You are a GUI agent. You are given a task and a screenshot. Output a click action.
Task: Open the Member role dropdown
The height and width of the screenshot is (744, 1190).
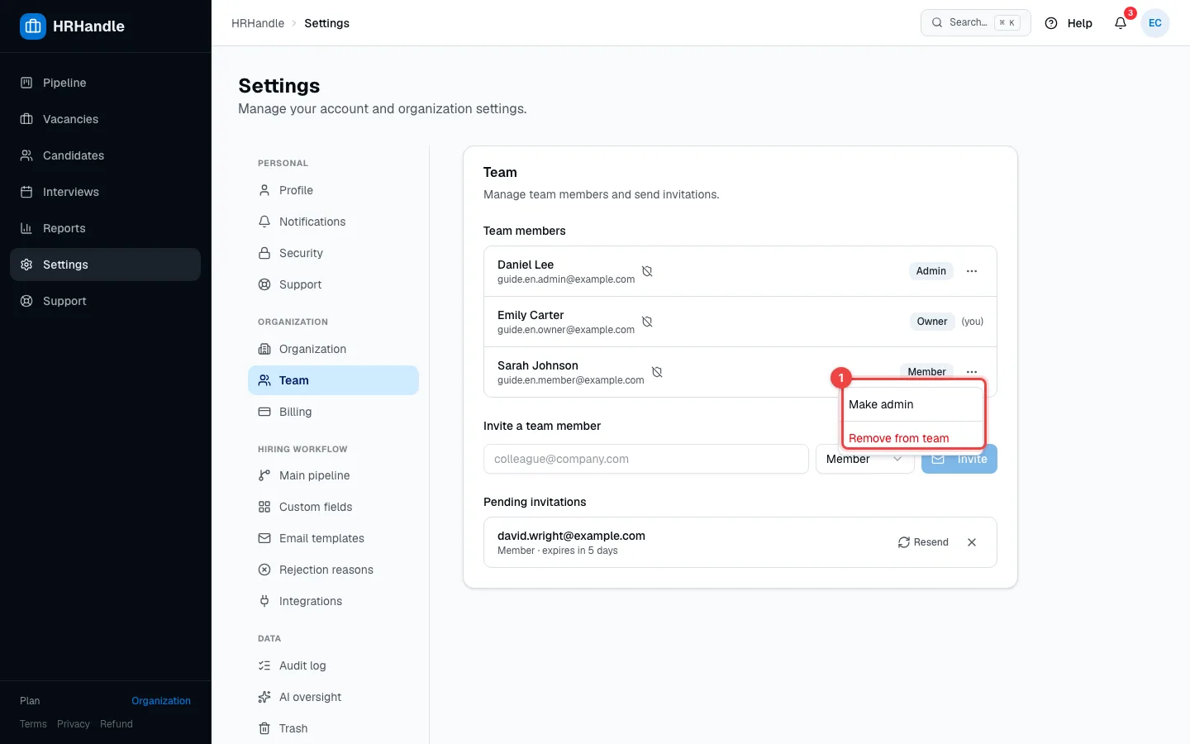click(x=864, y=459)
